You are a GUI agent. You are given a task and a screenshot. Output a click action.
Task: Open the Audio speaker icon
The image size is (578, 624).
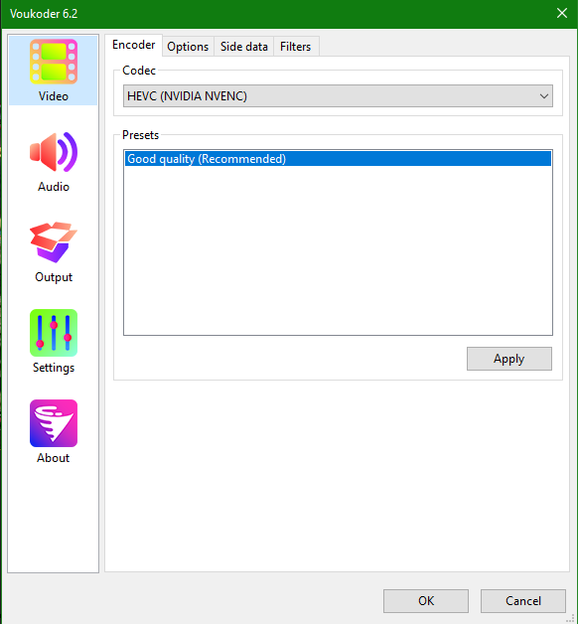pos(54,152)
